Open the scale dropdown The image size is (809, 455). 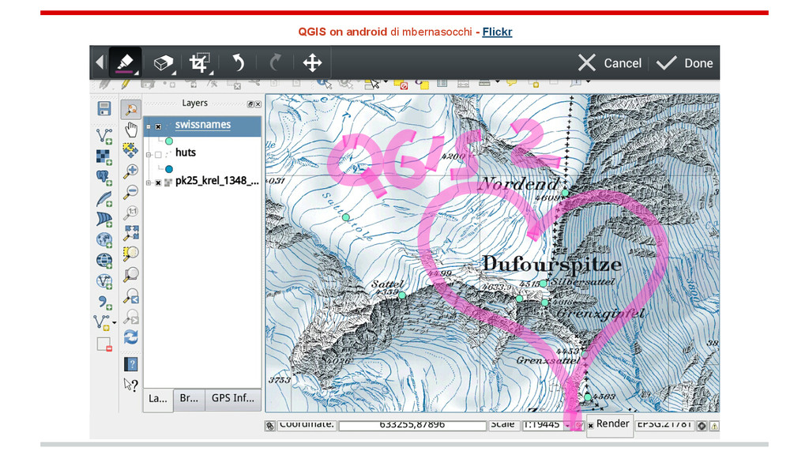click(567, 425)
